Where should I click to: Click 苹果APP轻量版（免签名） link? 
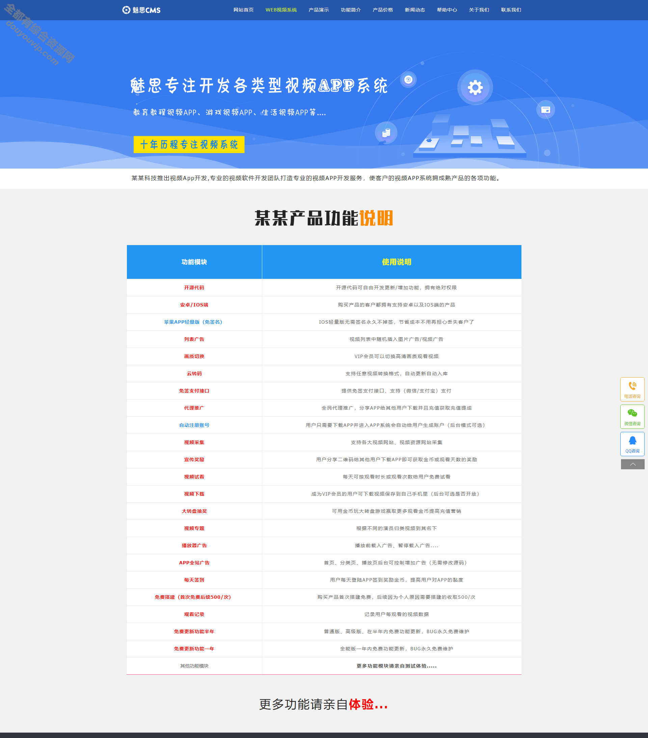coord(194,322)
